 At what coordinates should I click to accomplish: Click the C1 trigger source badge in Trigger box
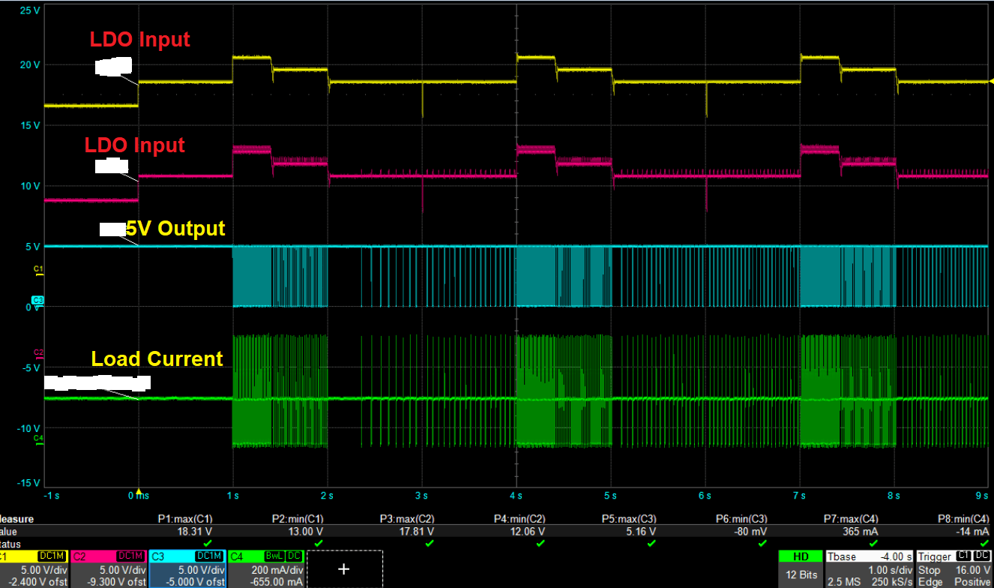pyautogui.click(x=963, y=556)
